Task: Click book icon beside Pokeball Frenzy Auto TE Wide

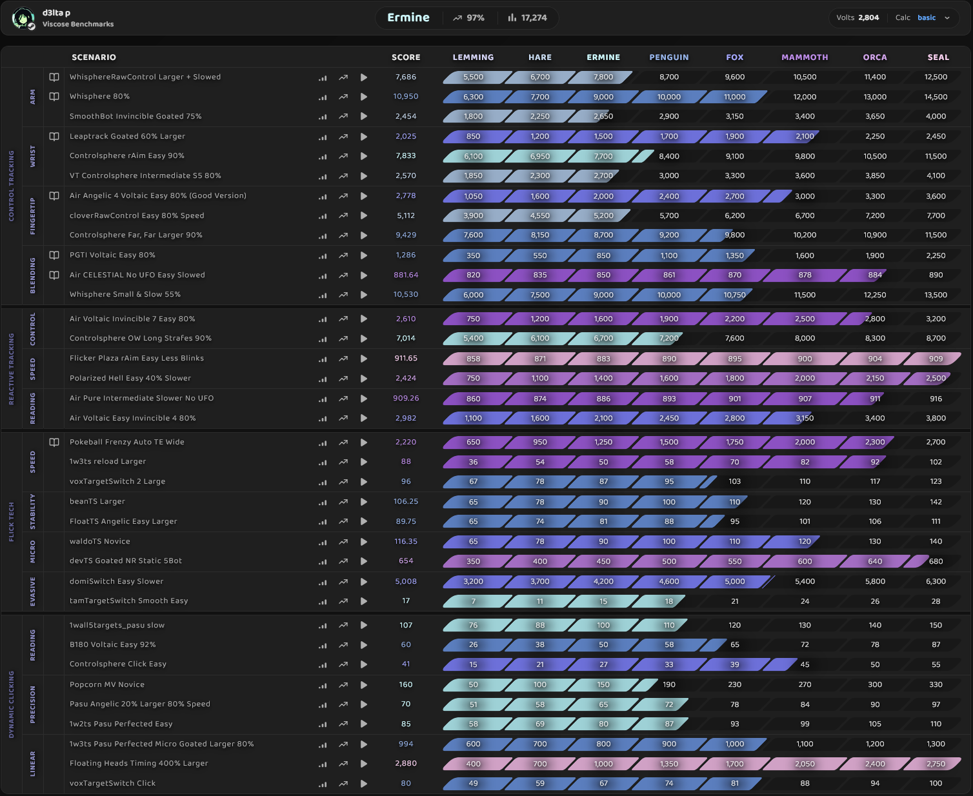Action: pyautogui.click(x=54, y=443)
